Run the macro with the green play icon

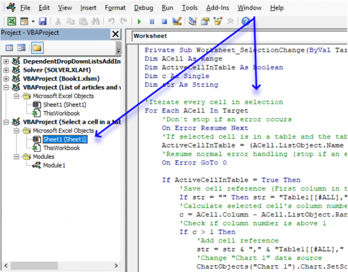pos(139,21)
